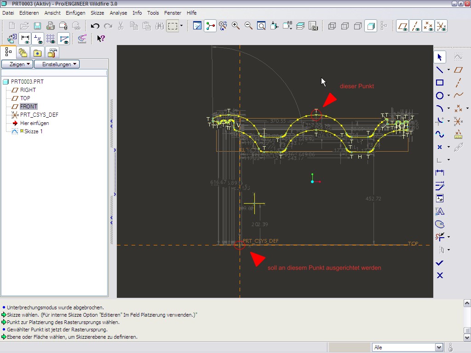The width and height of the screenshot is (471, 353).
Task: Select the Arc sketch tool
Action: tap(440, 108)
